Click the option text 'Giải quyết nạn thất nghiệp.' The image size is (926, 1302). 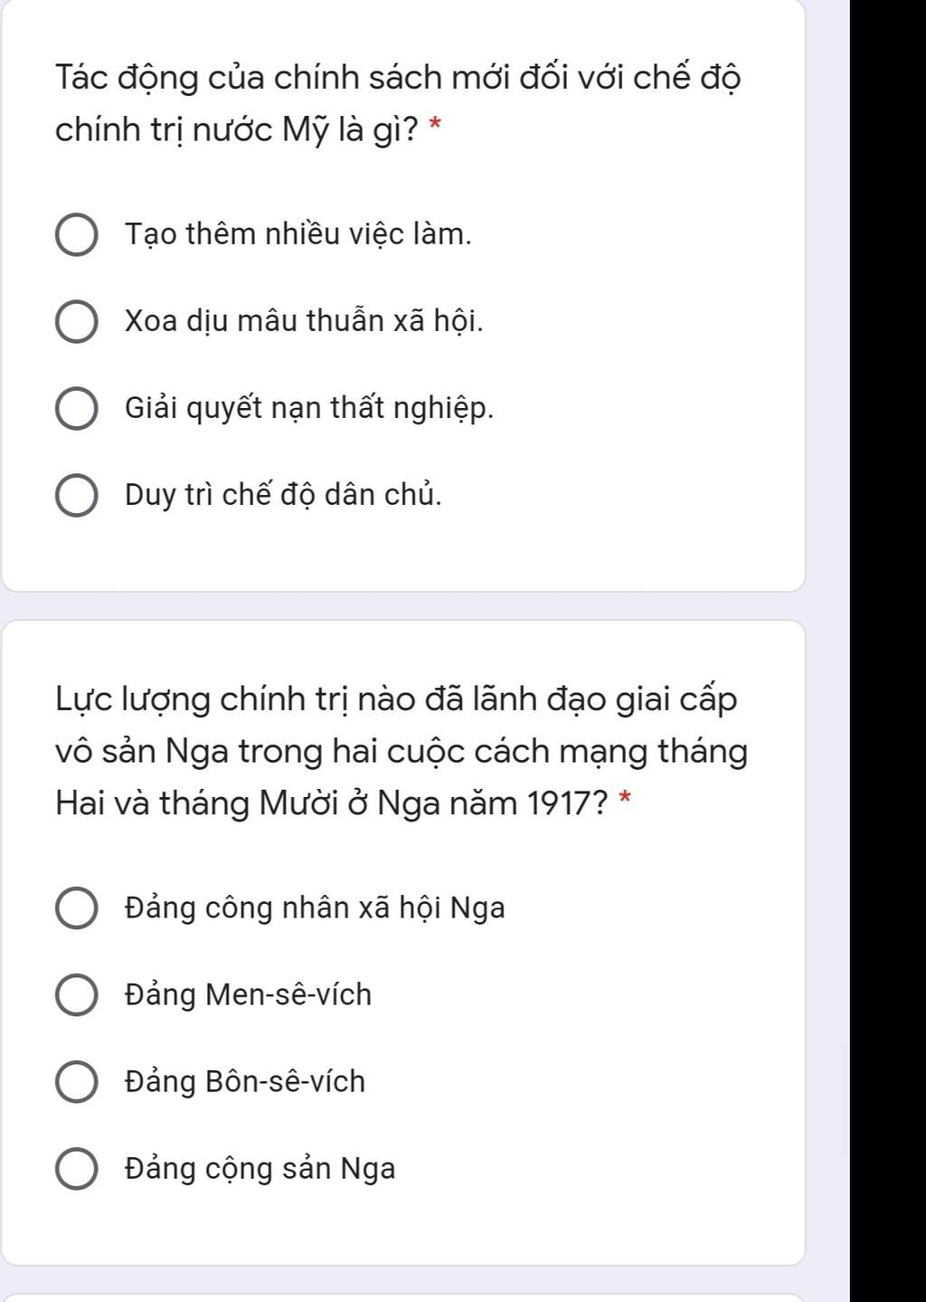pos(309,409)
